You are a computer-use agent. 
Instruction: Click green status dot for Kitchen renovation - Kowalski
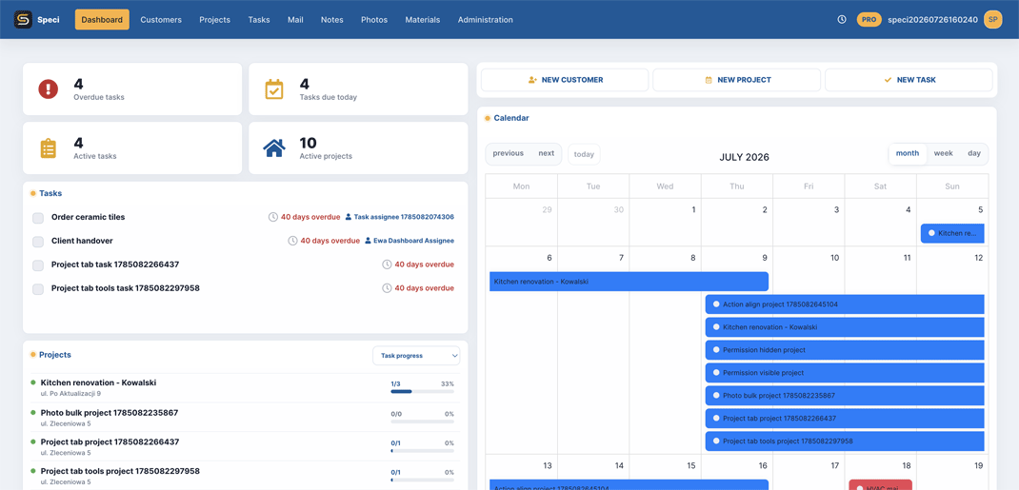(x=33, y=382)
